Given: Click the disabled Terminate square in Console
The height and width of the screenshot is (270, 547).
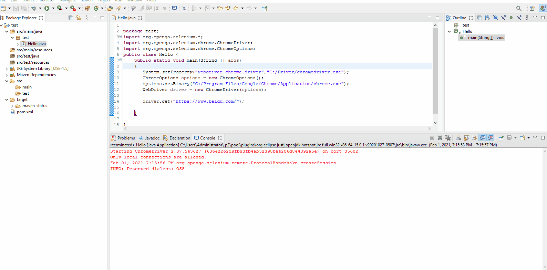Looking at the screenshot, I should (432, 138).
